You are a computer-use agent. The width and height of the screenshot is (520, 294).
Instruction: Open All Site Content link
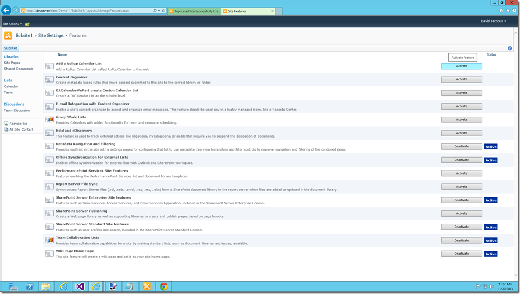tap(21, 129)
